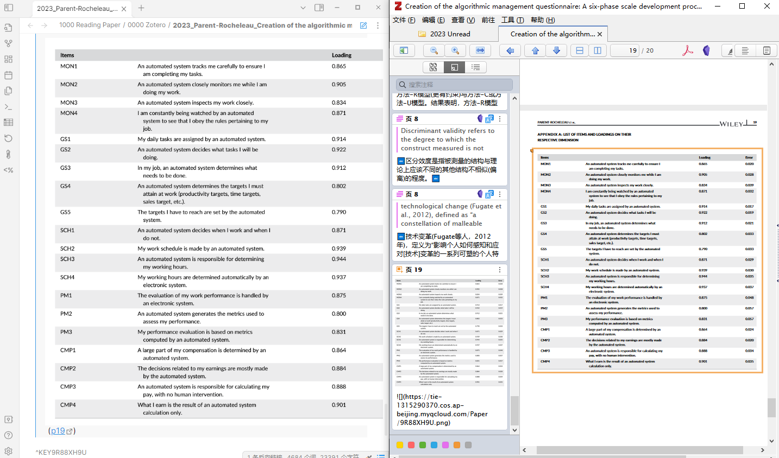Click the circular-arrow undo icon in Obsidian ribbon

pos(8,138)
